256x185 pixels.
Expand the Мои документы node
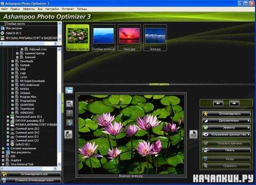(x=3, y=152)
